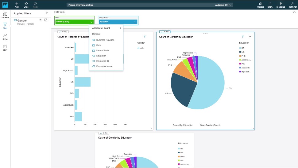298x168 pixels.
Task: Click the Business Function field icon
Action: [x=94, y=40]
